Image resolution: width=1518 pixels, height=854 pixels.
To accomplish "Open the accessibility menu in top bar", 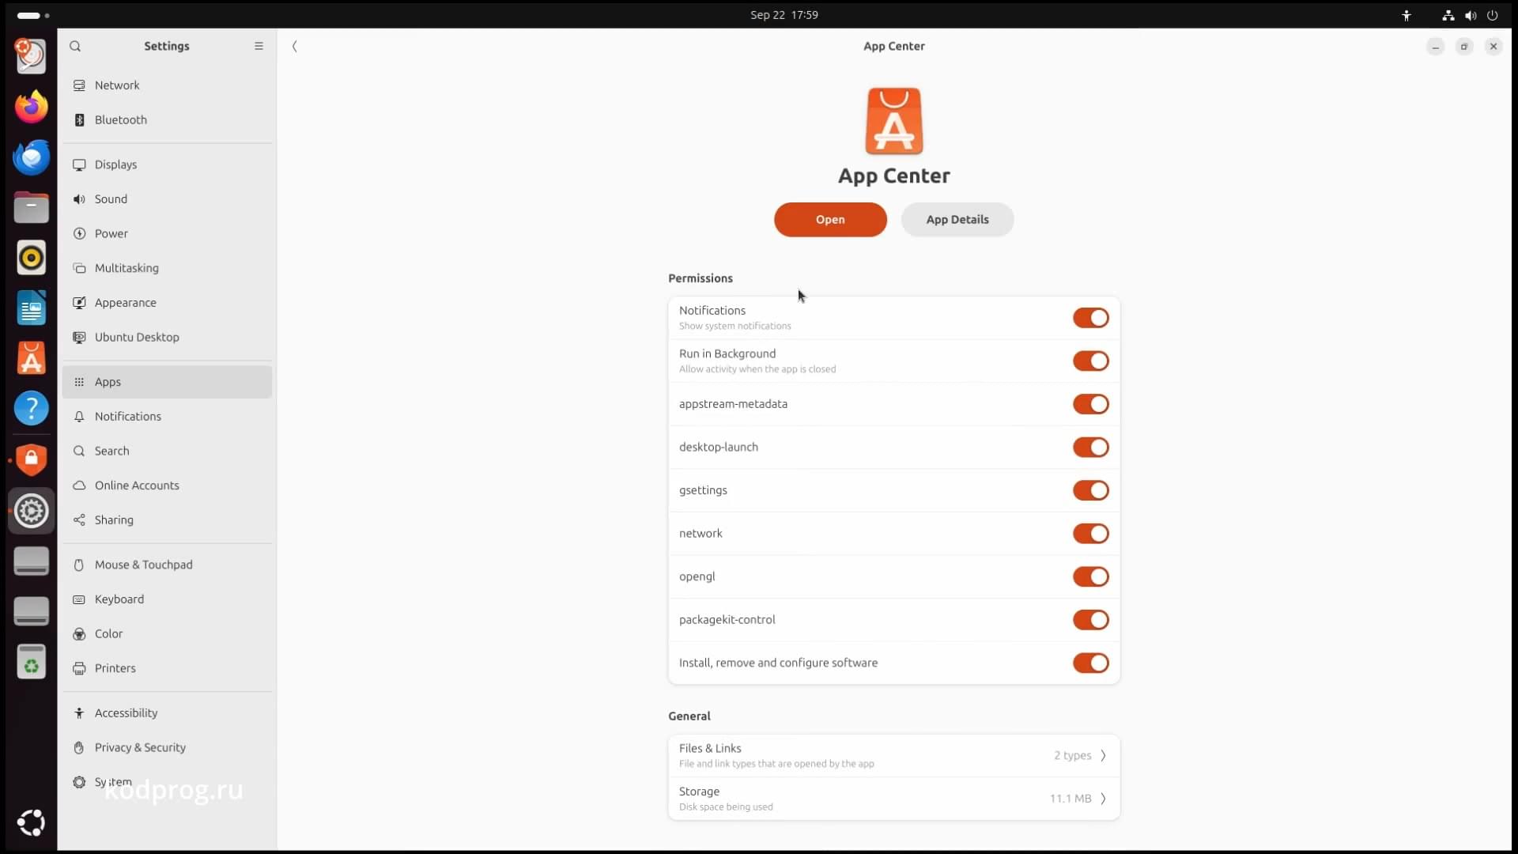I will [x=1407, y=15].
